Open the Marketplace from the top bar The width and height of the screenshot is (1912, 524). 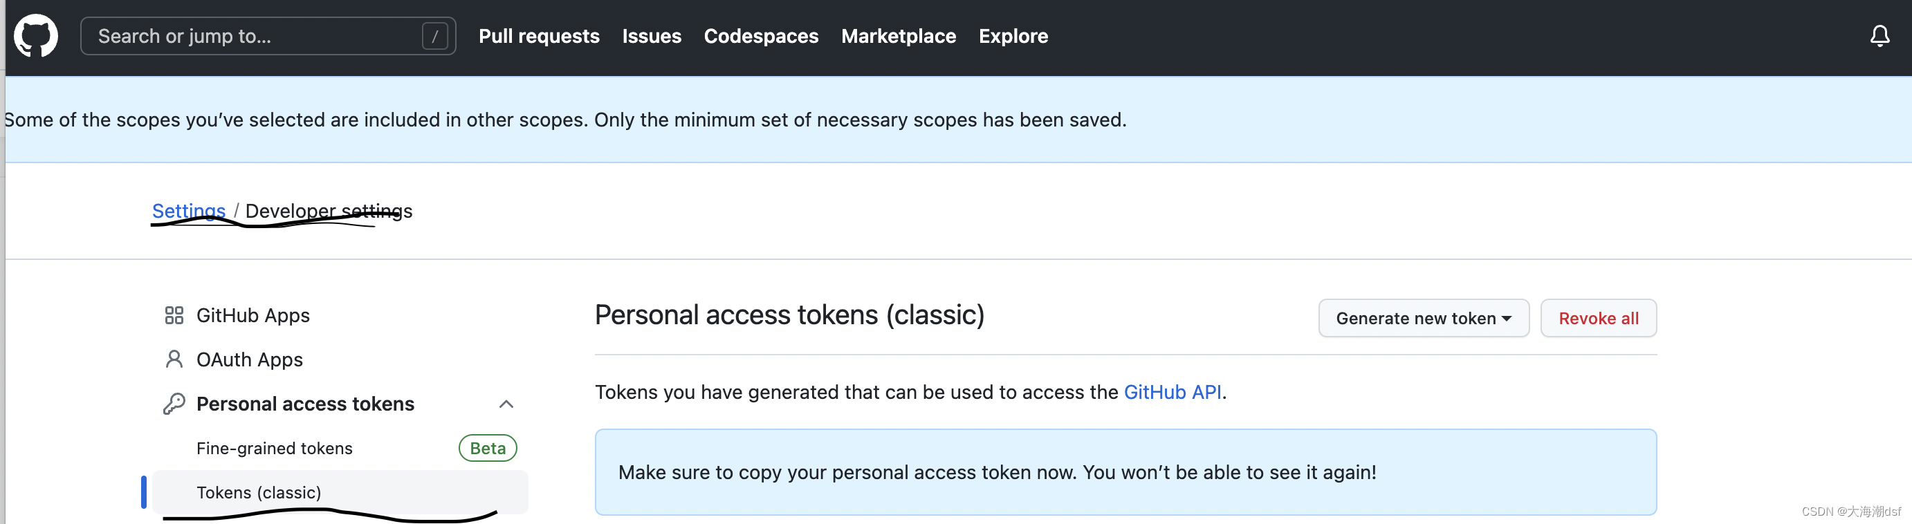pyautogui.click(x=898, y=36)
